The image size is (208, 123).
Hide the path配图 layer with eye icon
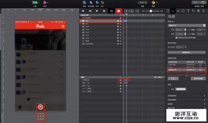point(118,44)
